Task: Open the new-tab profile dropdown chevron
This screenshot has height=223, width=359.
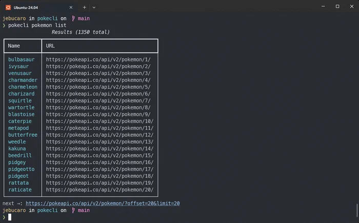Action: click(94, 8)
